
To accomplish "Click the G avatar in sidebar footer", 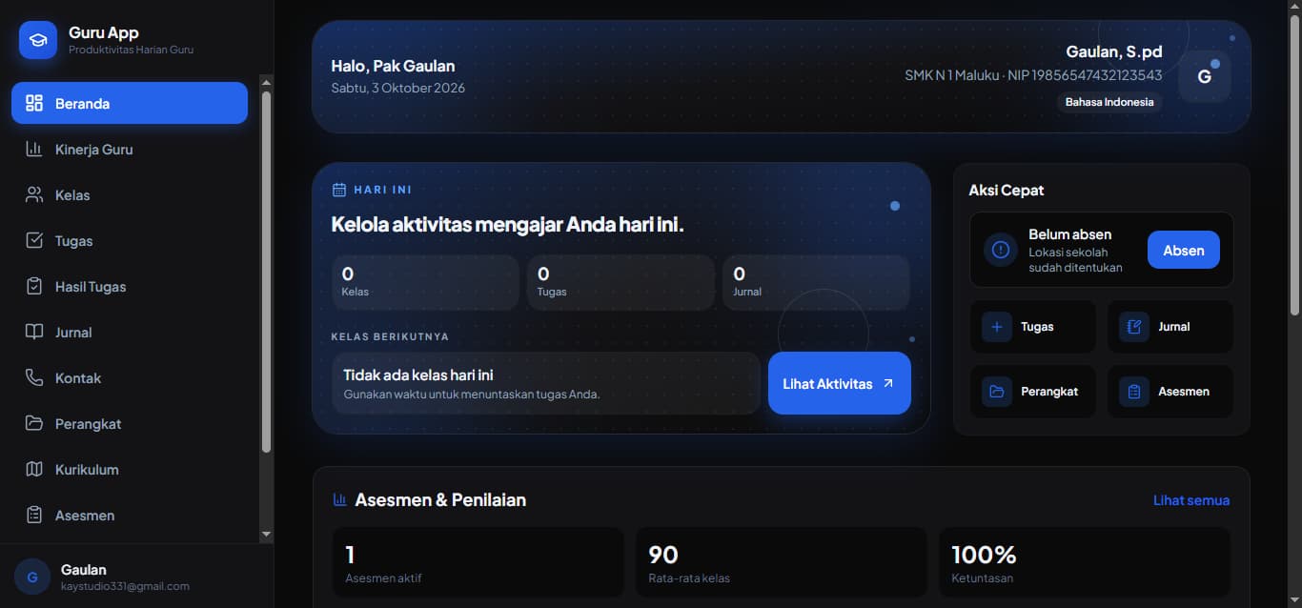I will [x=32, y=577].
